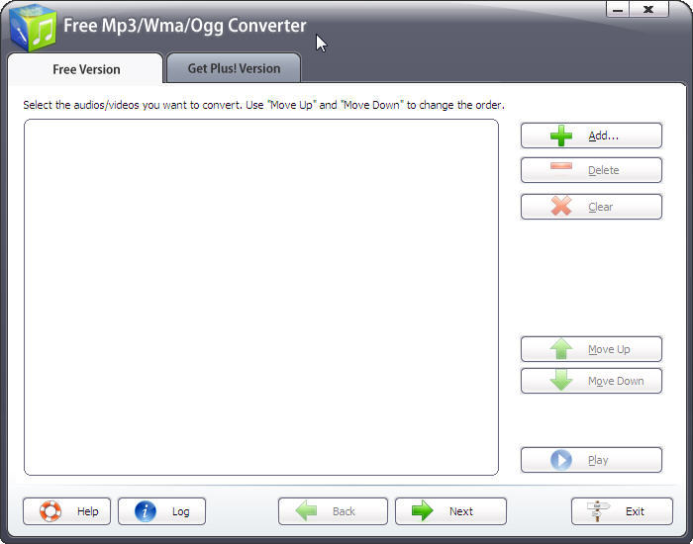Image resolution: width=693 pixels, height=544 pixels.
Task: Click the Move Up button
Action: click(591, 349)
